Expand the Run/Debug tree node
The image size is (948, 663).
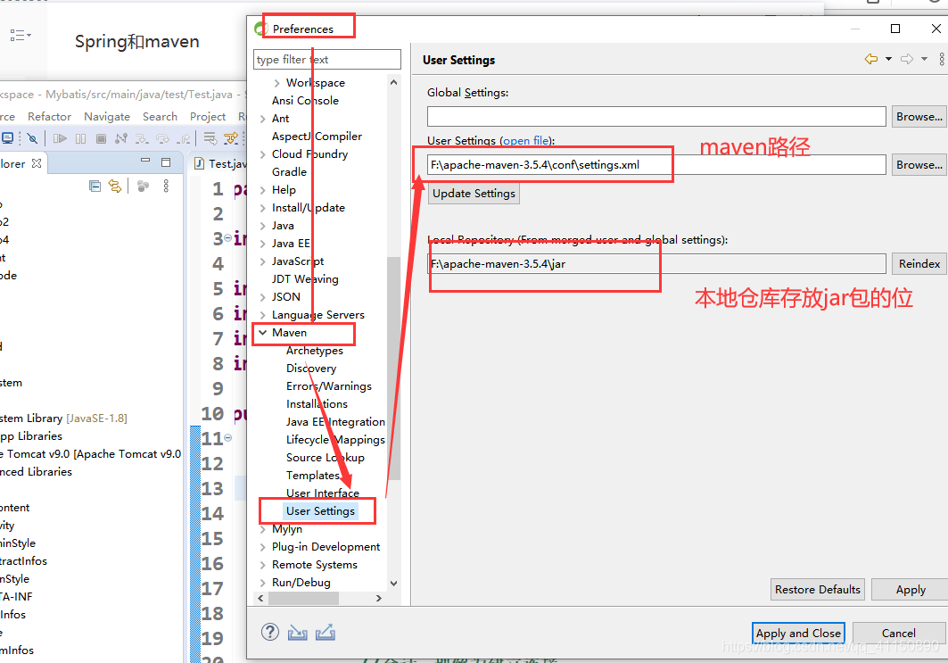(262, 583)
